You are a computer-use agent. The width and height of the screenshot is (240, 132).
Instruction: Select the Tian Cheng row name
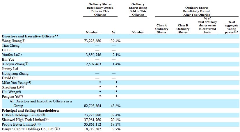coord(10,46)
